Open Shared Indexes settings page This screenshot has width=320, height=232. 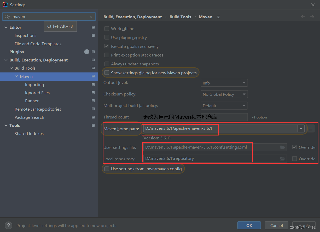29,133
